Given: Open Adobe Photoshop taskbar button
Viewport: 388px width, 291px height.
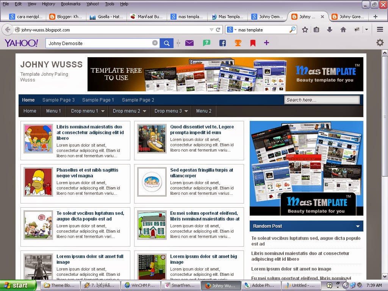Looking at the screenshot, I should point(261,285).
